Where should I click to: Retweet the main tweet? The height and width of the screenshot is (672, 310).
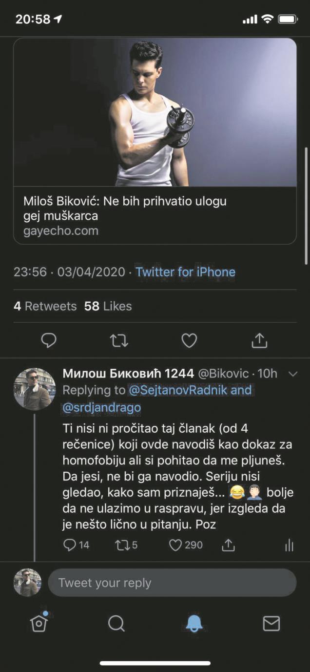(x=119, y=340)
